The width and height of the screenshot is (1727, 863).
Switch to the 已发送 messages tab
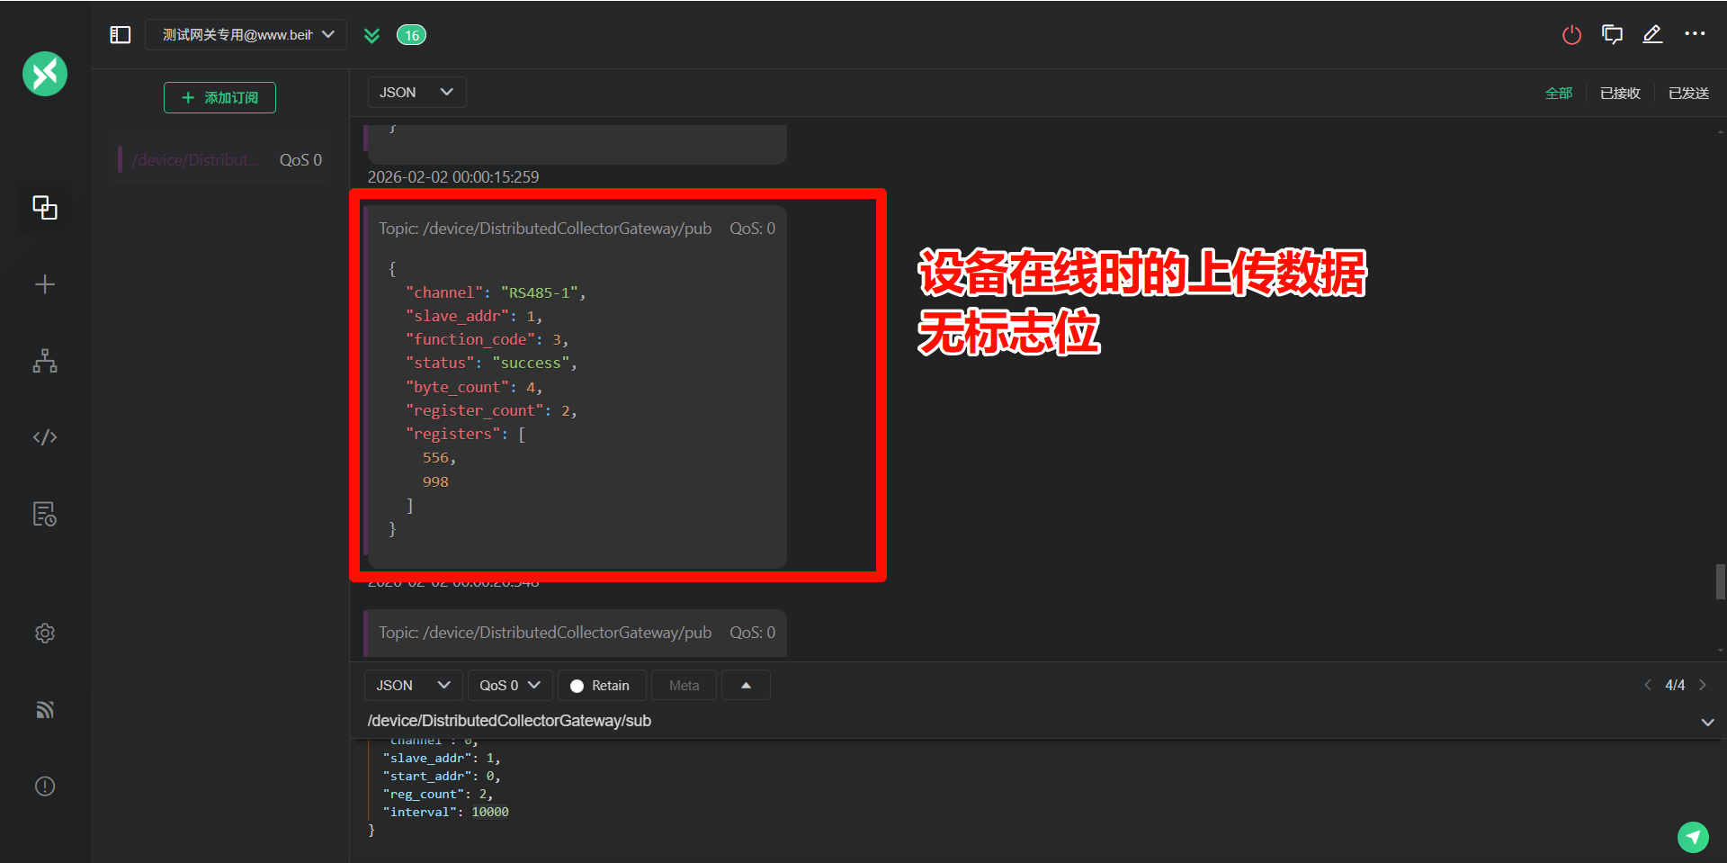click(x=1688, y=94)
